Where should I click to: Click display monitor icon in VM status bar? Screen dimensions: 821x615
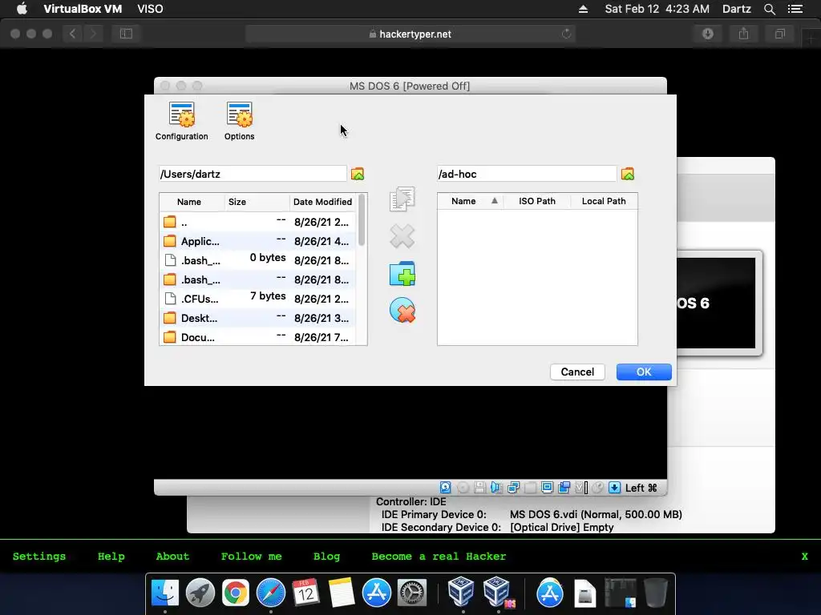(547, 488)
